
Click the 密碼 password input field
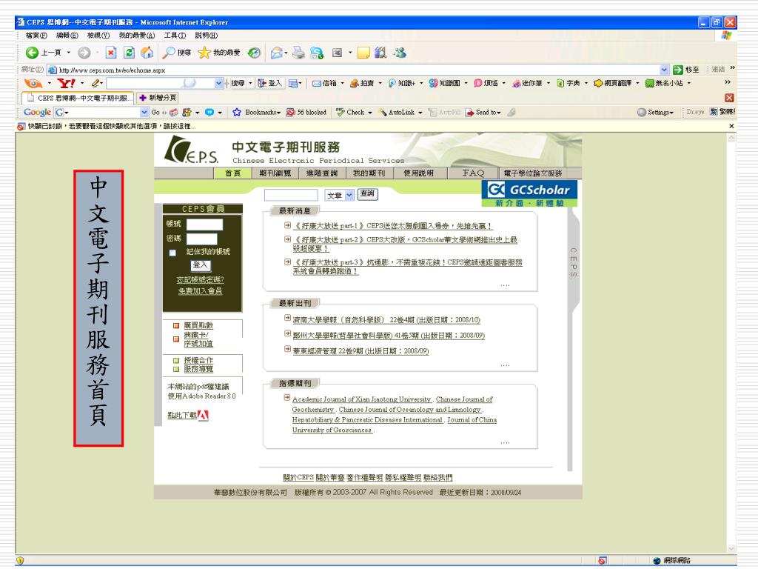pos(201,239)
